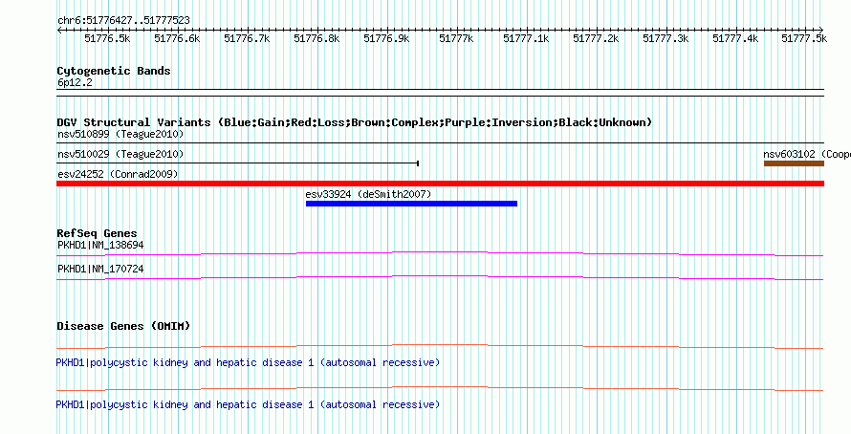Select the RefSeq Genes track heading

pos(98,234)
